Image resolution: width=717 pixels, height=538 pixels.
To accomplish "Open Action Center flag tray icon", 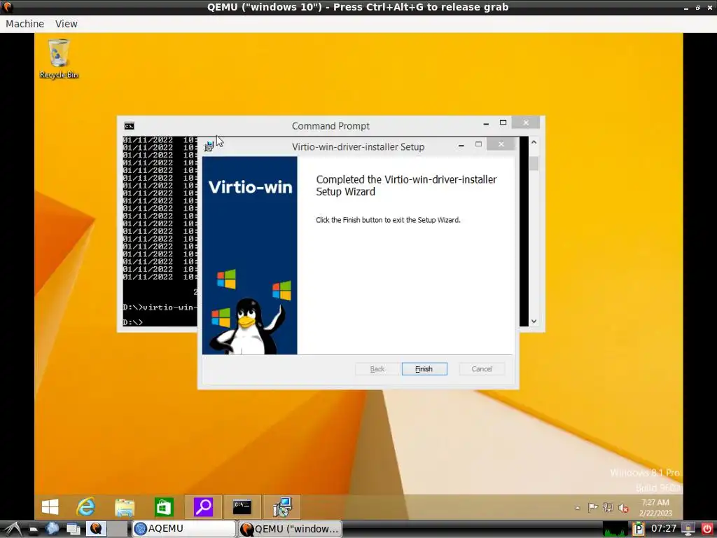I will pyautogui.click(x=593, y=507).
